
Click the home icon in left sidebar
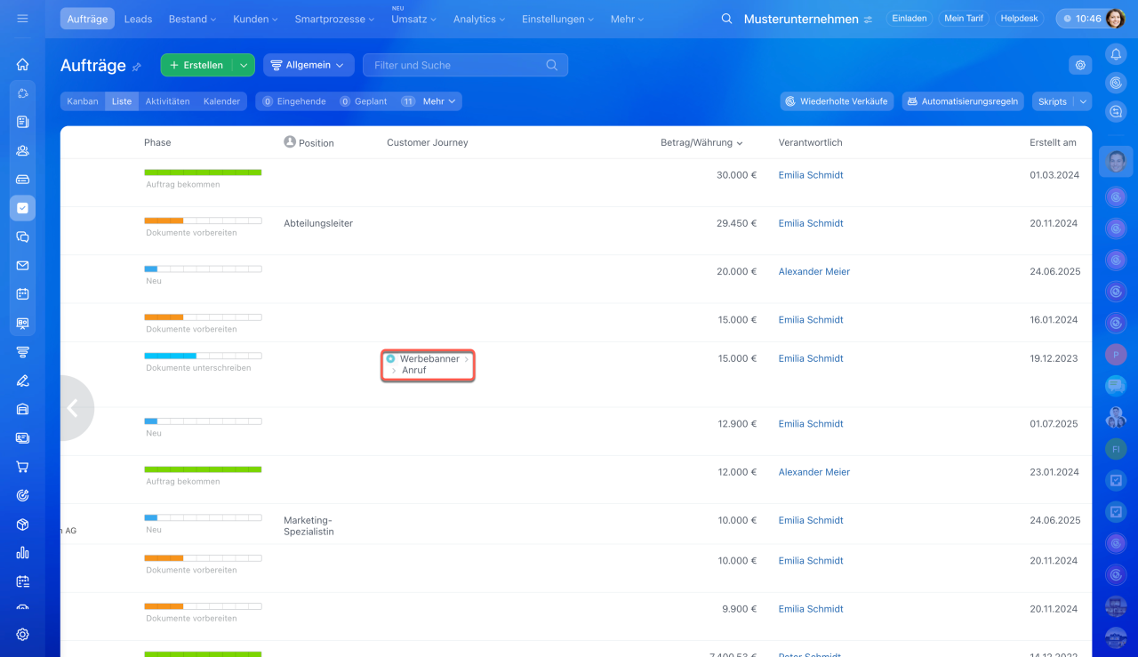point(22,64)
